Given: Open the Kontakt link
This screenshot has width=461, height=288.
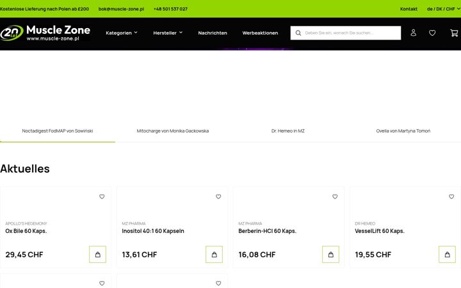Looking at the screenshot, I should coord(408,9).
